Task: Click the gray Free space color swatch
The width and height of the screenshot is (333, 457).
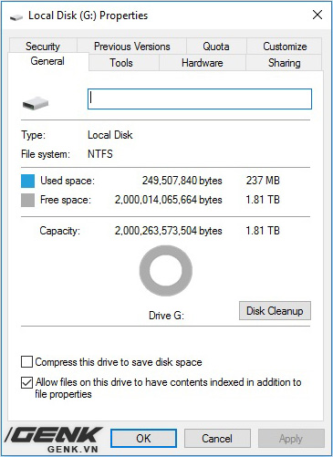Action: coord(27,200)
